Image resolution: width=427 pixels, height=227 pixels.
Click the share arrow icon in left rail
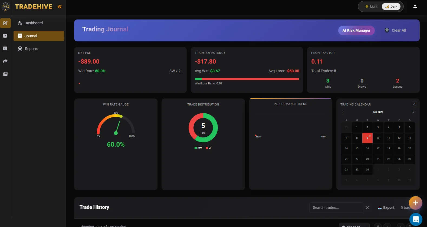[5, 61]
